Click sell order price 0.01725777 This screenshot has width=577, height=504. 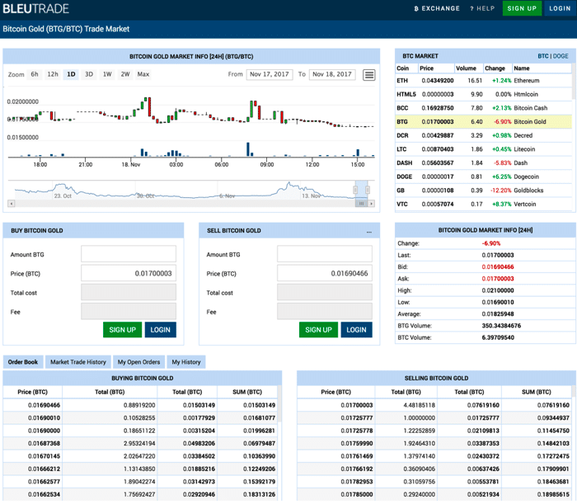[x=357, y=418]
